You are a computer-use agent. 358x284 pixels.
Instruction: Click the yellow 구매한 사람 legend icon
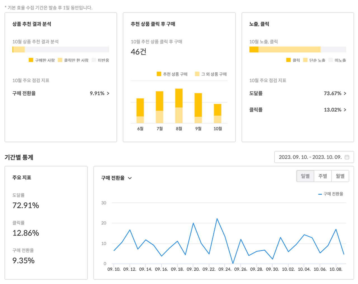click(x=30, y=60)
